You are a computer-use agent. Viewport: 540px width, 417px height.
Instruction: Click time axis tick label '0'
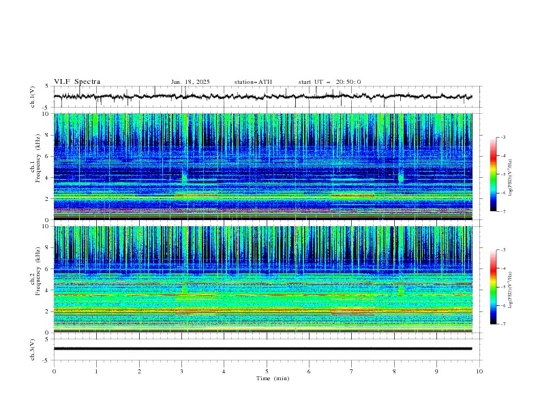(x=54, y=371)
